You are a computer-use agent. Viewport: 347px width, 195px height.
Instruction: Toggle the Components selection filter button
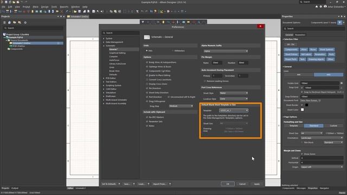(291, 49)
